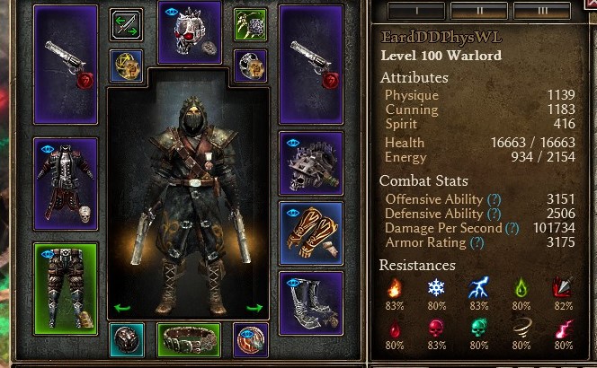Image resolution: width=597 pixels, height=368 pixels.
Task: Select the chest armor coat slot
Action: (x=66, y=184)
